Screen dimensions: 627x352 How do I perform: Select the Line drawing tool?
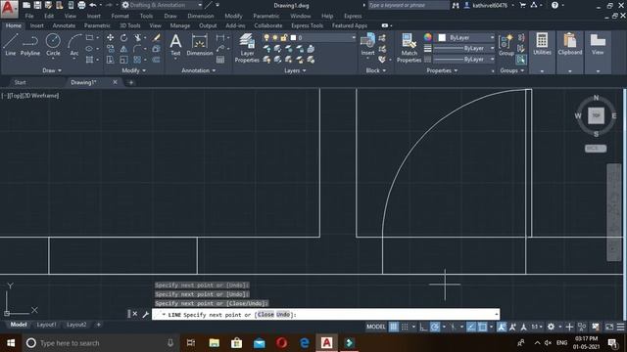(11, 45)
